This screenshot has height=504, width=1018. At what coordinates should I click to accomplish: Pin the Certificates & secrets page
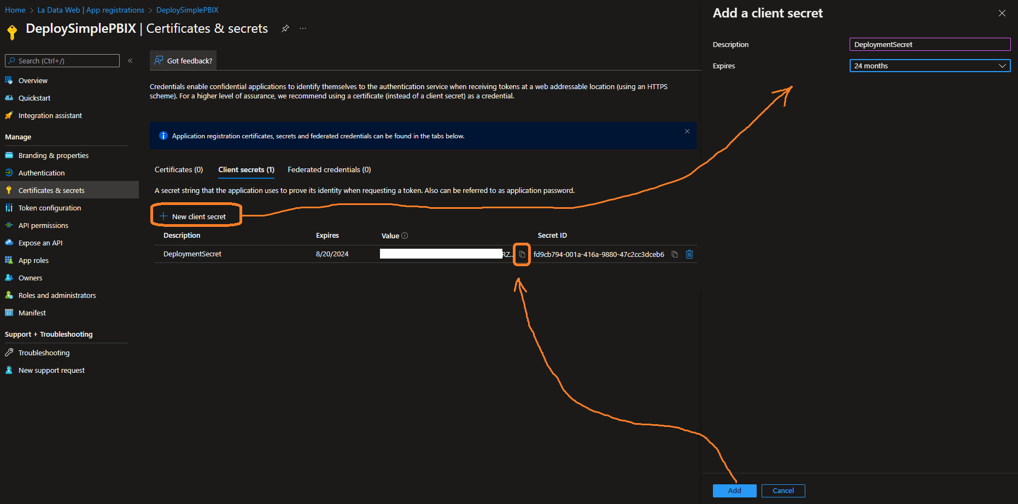[285, 28]
